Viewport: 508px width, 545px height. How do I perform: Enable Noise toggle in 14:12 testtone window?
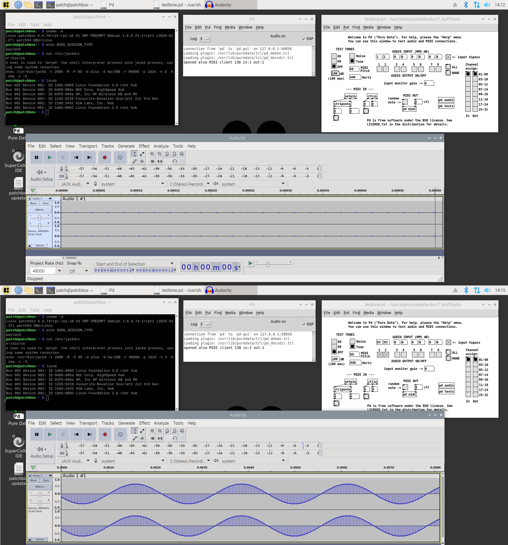(x=352, y=56)
